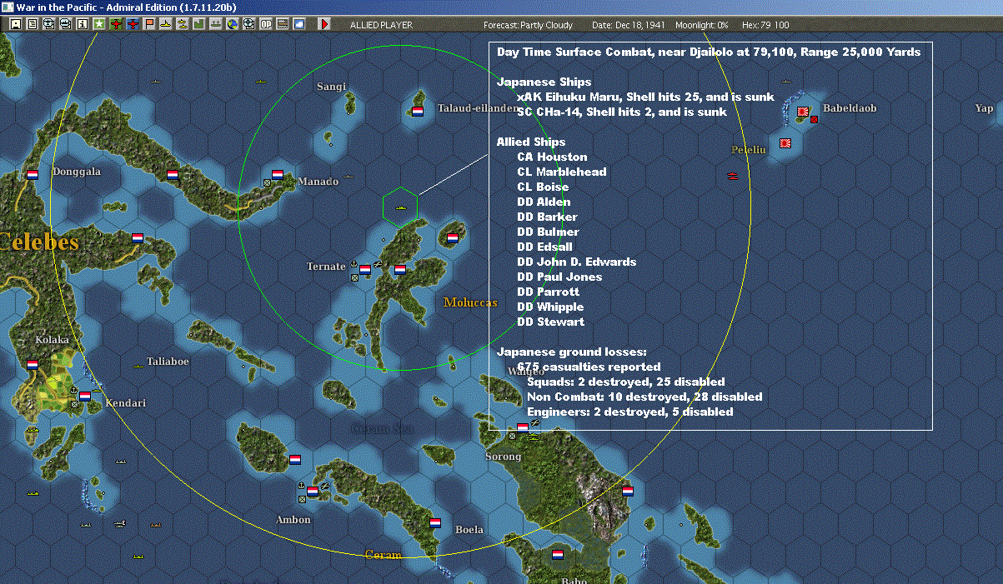This screenshot has height=584, width=1003.
Task: Click the anchor port icon at Kendari
Action: click(x=73, y=391)
